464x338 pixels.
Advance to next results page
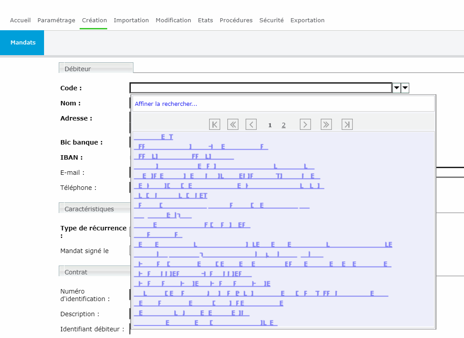(x=305, y=125)
